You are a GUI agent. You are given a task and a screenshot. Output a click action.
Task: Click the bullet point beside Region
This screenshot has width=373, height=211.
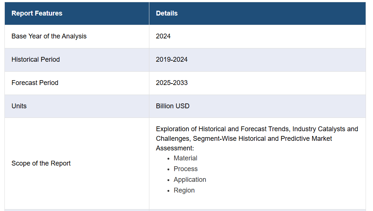pyautogui.click(x=168, y=191)
